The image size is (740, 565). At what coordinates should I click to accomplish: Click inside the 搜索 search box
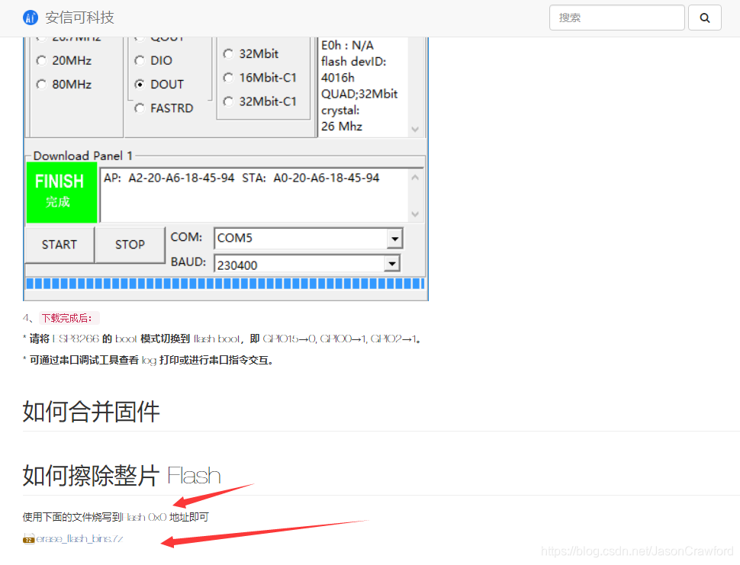pyautogui.click(x=617, y=18)
